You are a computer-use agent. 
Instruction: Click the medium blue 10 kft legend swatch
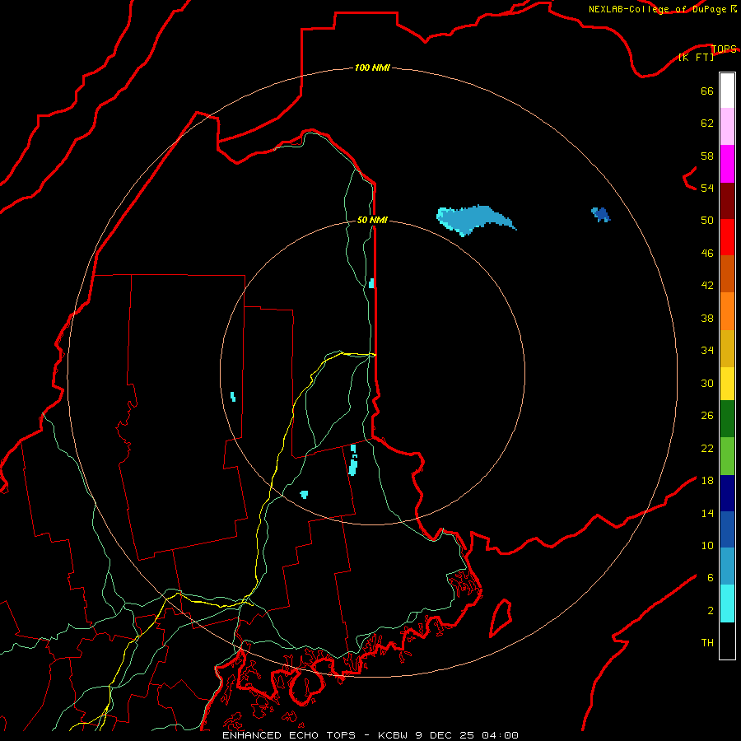click(x=727, y=529)
